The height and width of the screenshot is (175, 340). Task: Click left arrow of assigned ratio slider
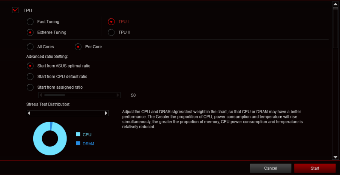click(41, 95)
